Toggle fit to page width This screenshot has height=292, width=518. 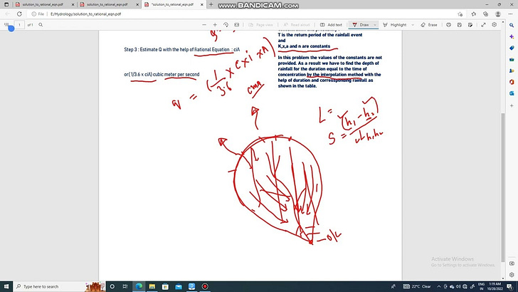point(236,25)
